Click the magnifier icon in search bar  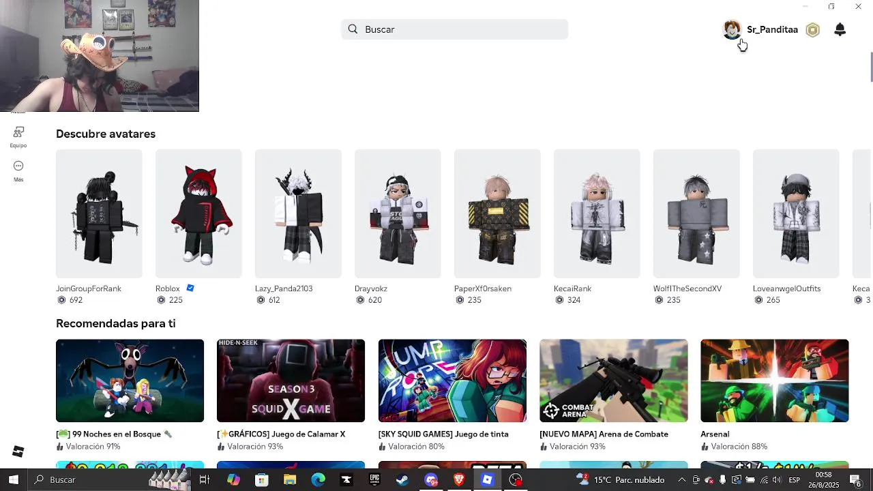(x=353, y=29)
